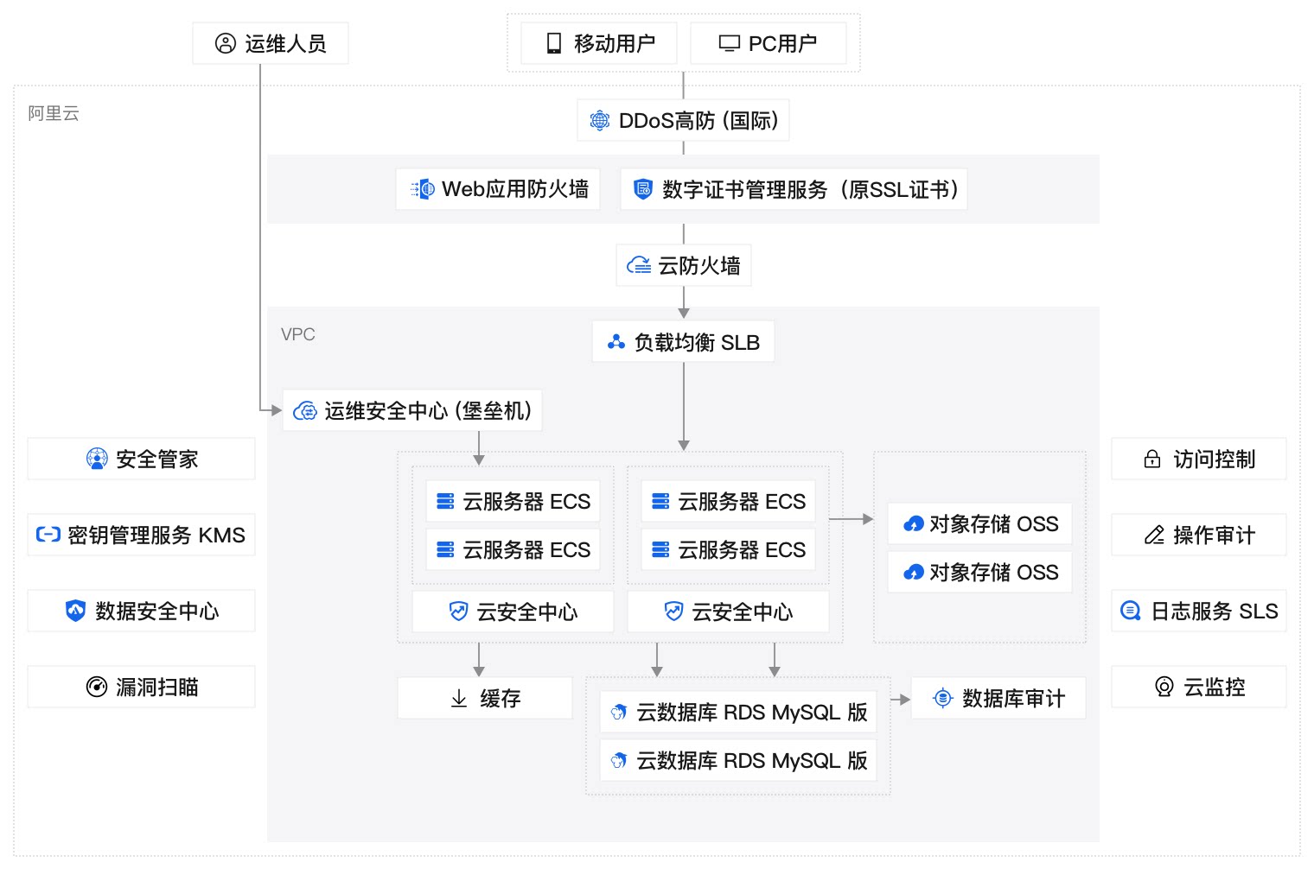Image resolution: width=1314 pixels, height=881 pixels.
Task: Click the 访问控制 label
Action: [x=1215, y=459]
